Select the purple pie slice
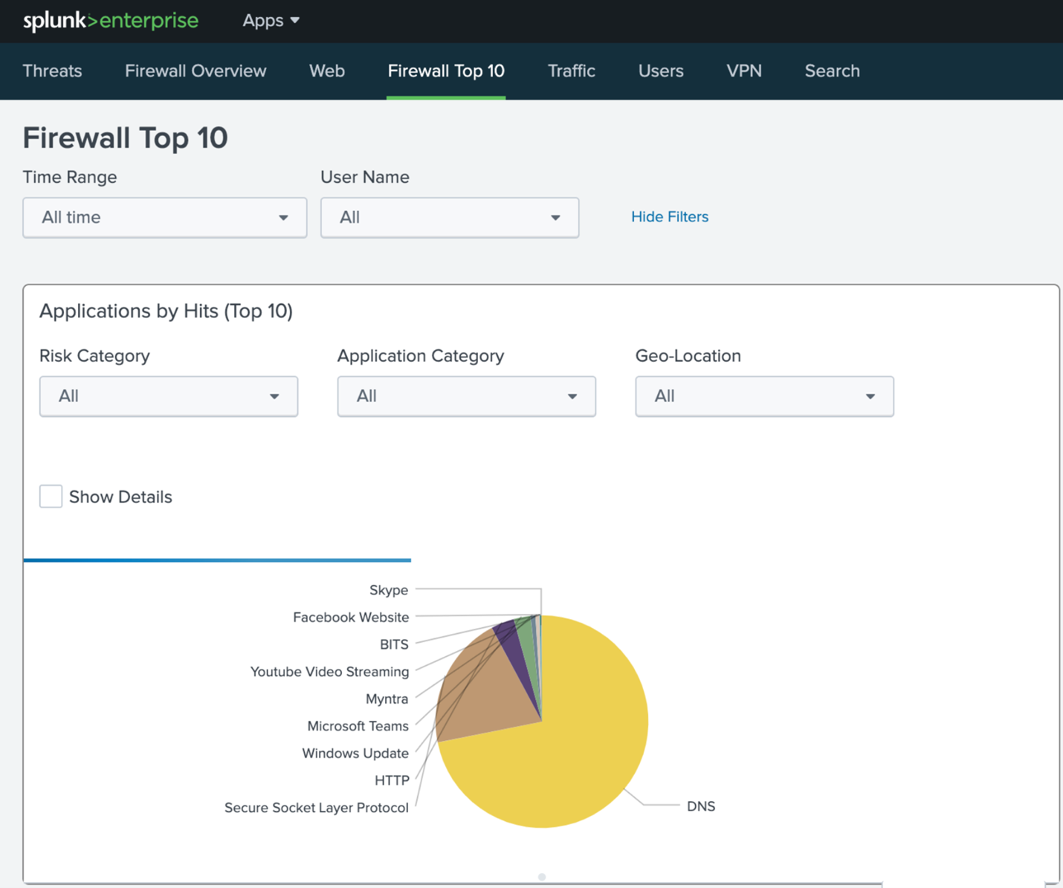 point(514,650)
